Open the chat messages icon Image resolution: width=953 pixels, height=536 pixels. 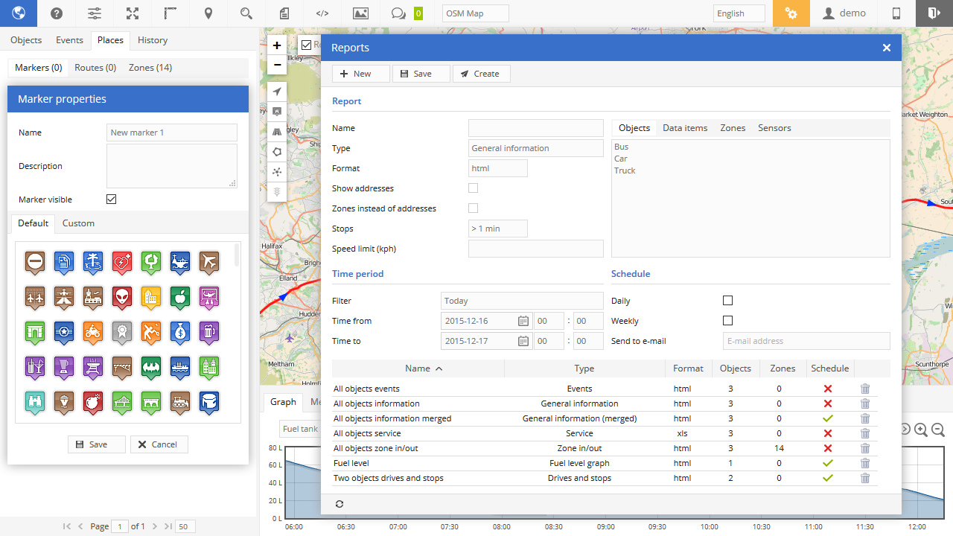pyautogui.click(x=398, y=13)
